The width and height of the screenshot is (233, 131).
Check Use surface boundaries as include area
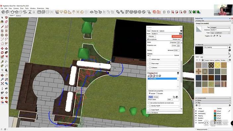pyautogui.click(x=148, y=103)
